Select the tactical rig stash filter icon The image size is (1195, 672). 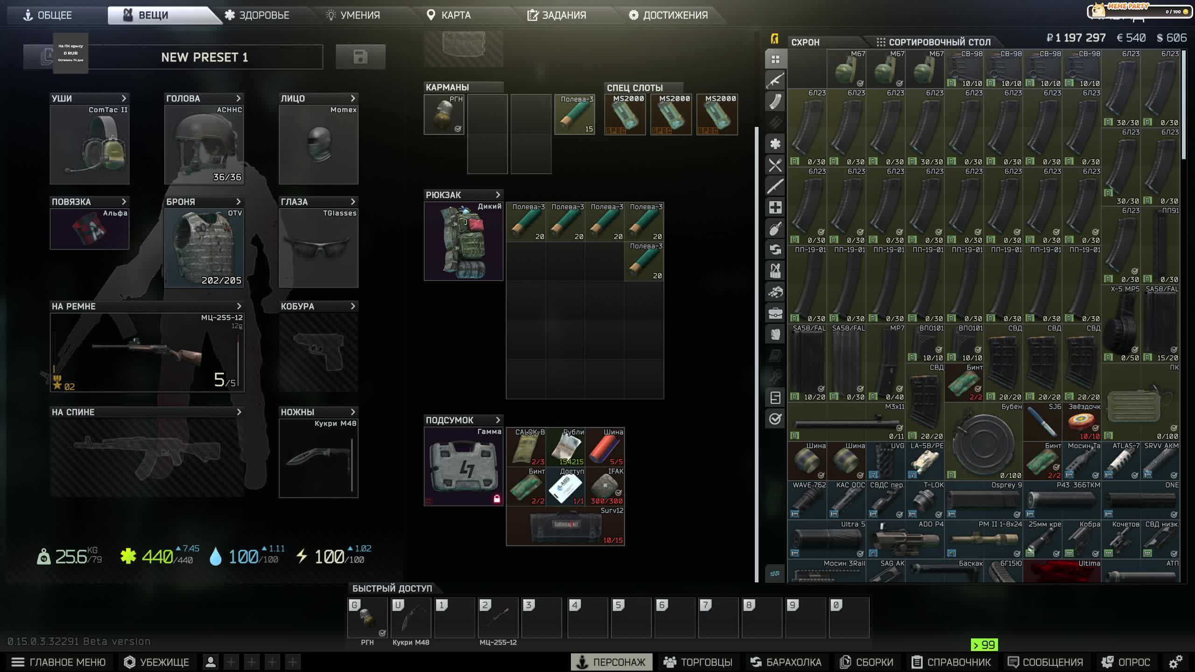[x=775, y=271]
